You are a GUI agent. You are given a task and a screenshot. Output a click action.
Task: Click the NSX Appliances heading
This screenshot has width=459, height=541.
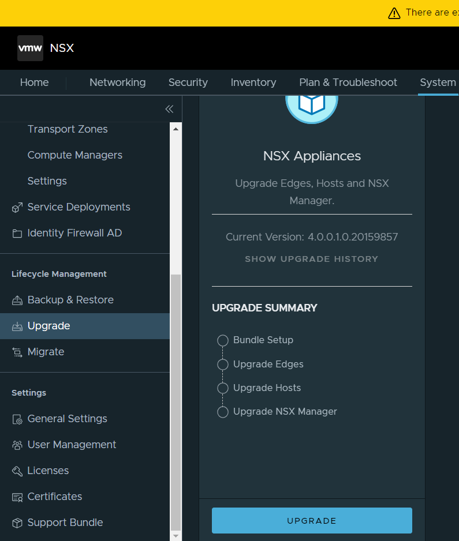(x=312, y=156)
